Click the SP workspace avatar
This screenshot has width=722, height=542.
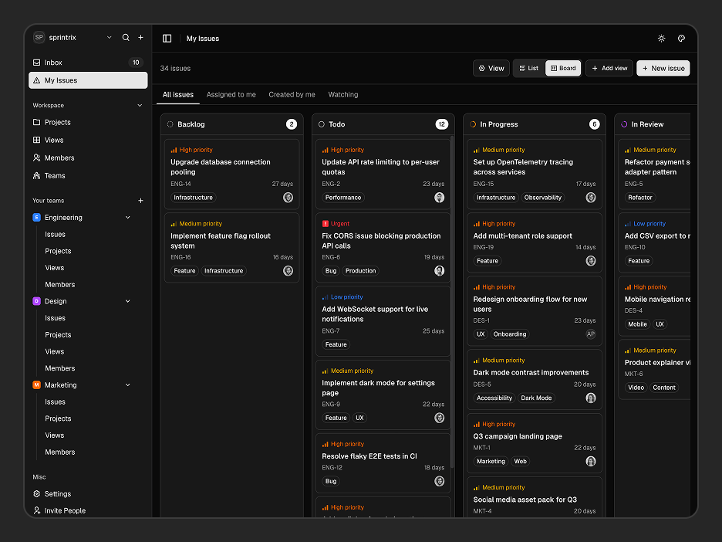click(39, 37)
